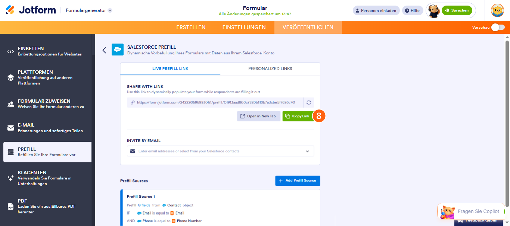Open the Hilfe help button
The image size is (510, 226).
click(413, 10)
